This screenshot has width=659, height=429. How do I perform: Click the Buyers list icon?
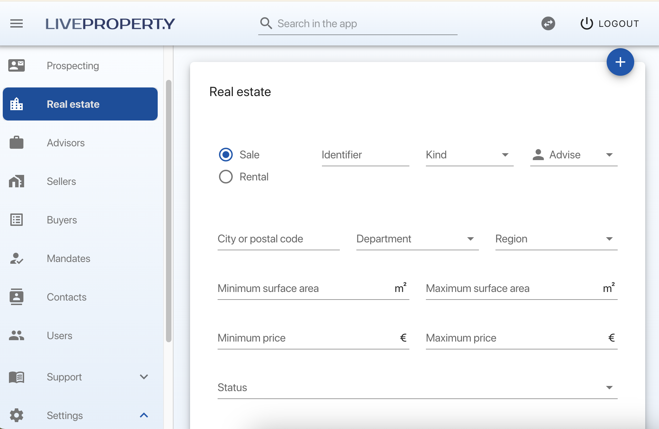pyautogui.click(x=17, y=220)
